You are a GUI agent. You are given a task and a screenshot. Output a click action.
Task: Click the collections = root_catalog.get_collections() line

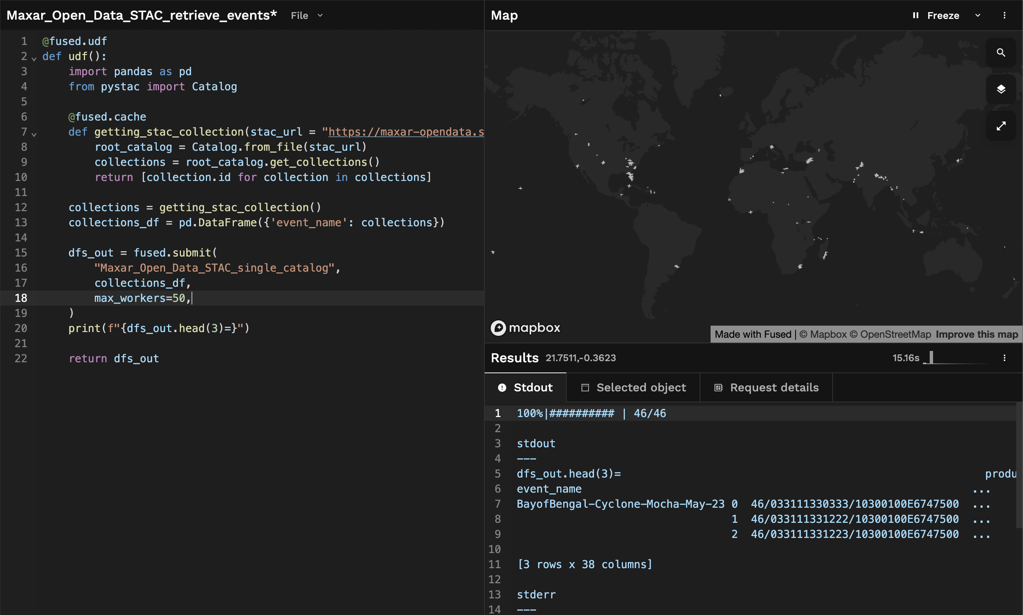pyautogui.click(x=237, y=162)
